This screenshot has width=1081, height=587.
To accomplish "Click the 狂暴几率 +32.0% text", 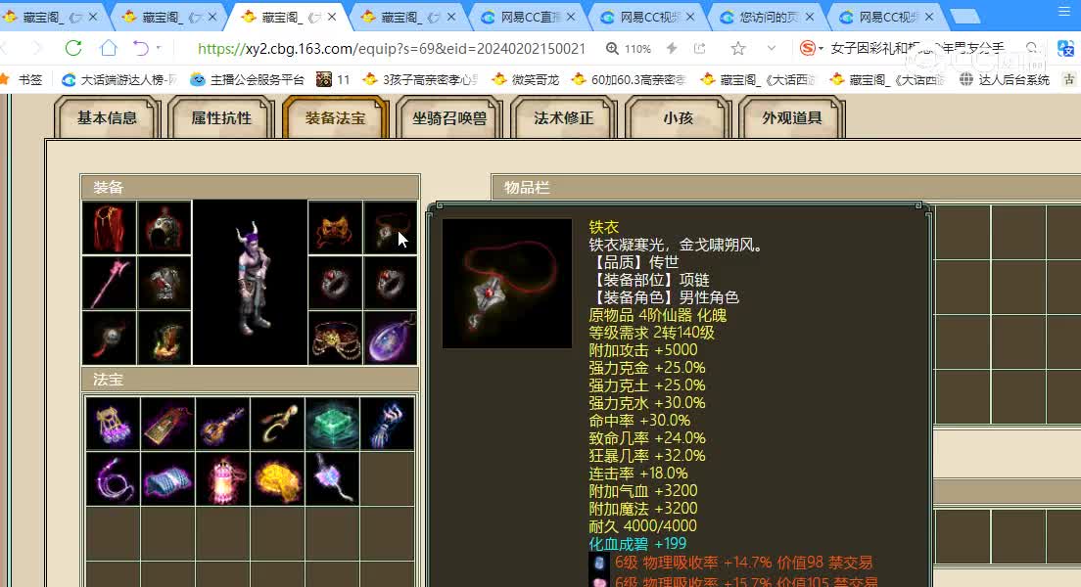I will 646,456.
